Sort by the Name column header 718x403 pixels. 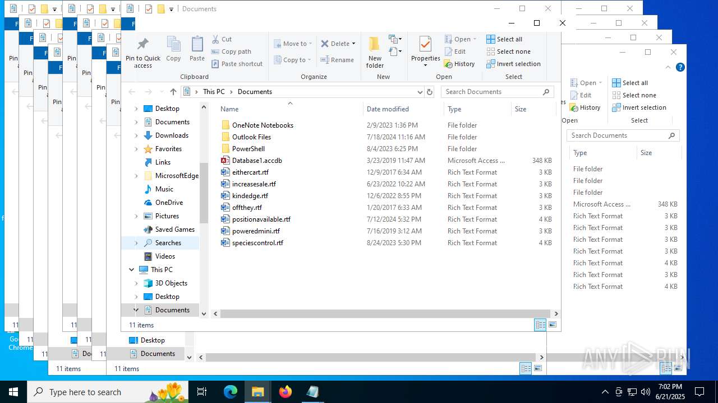click(289, 109)
